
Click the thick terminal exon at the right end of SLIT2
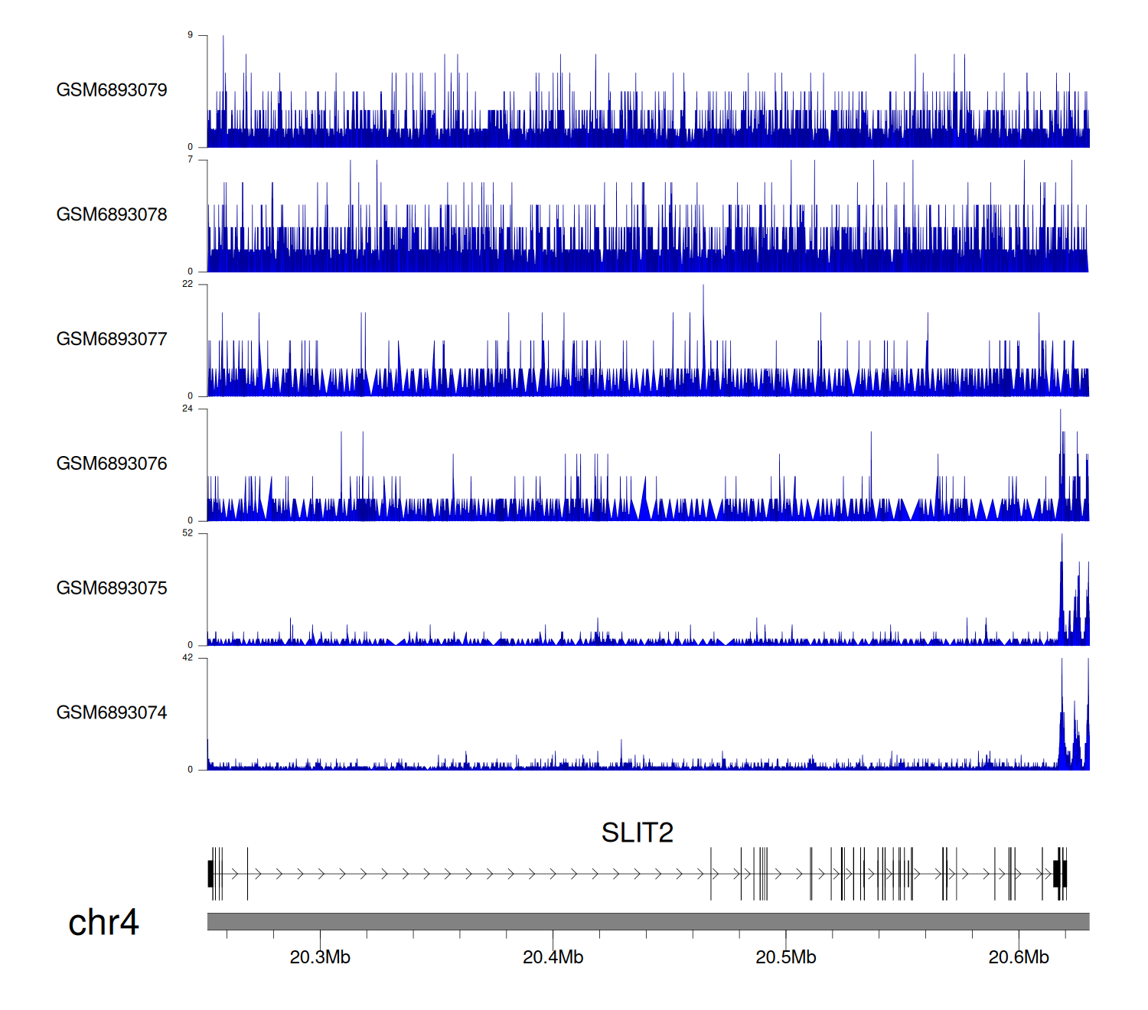1060,874
